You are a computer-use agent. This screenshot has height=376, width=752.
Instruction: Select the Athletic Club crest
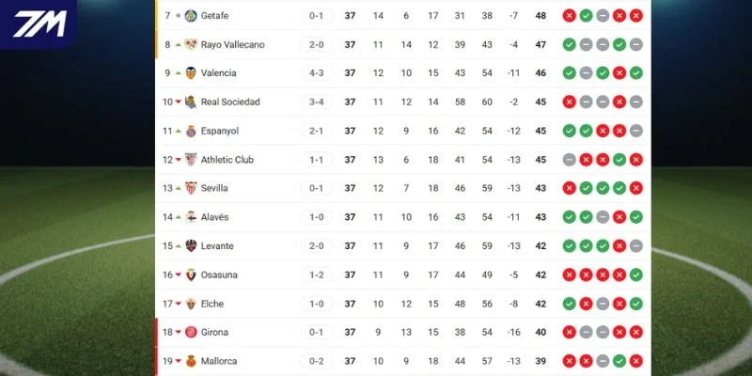coord(191,159)
